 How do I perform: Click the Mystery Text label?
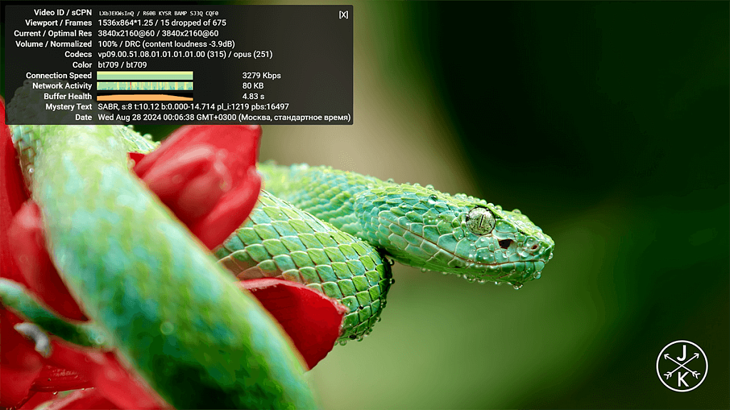tap(68, 107)
